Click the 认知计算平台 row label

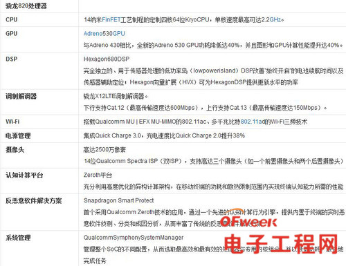[24, 175]
